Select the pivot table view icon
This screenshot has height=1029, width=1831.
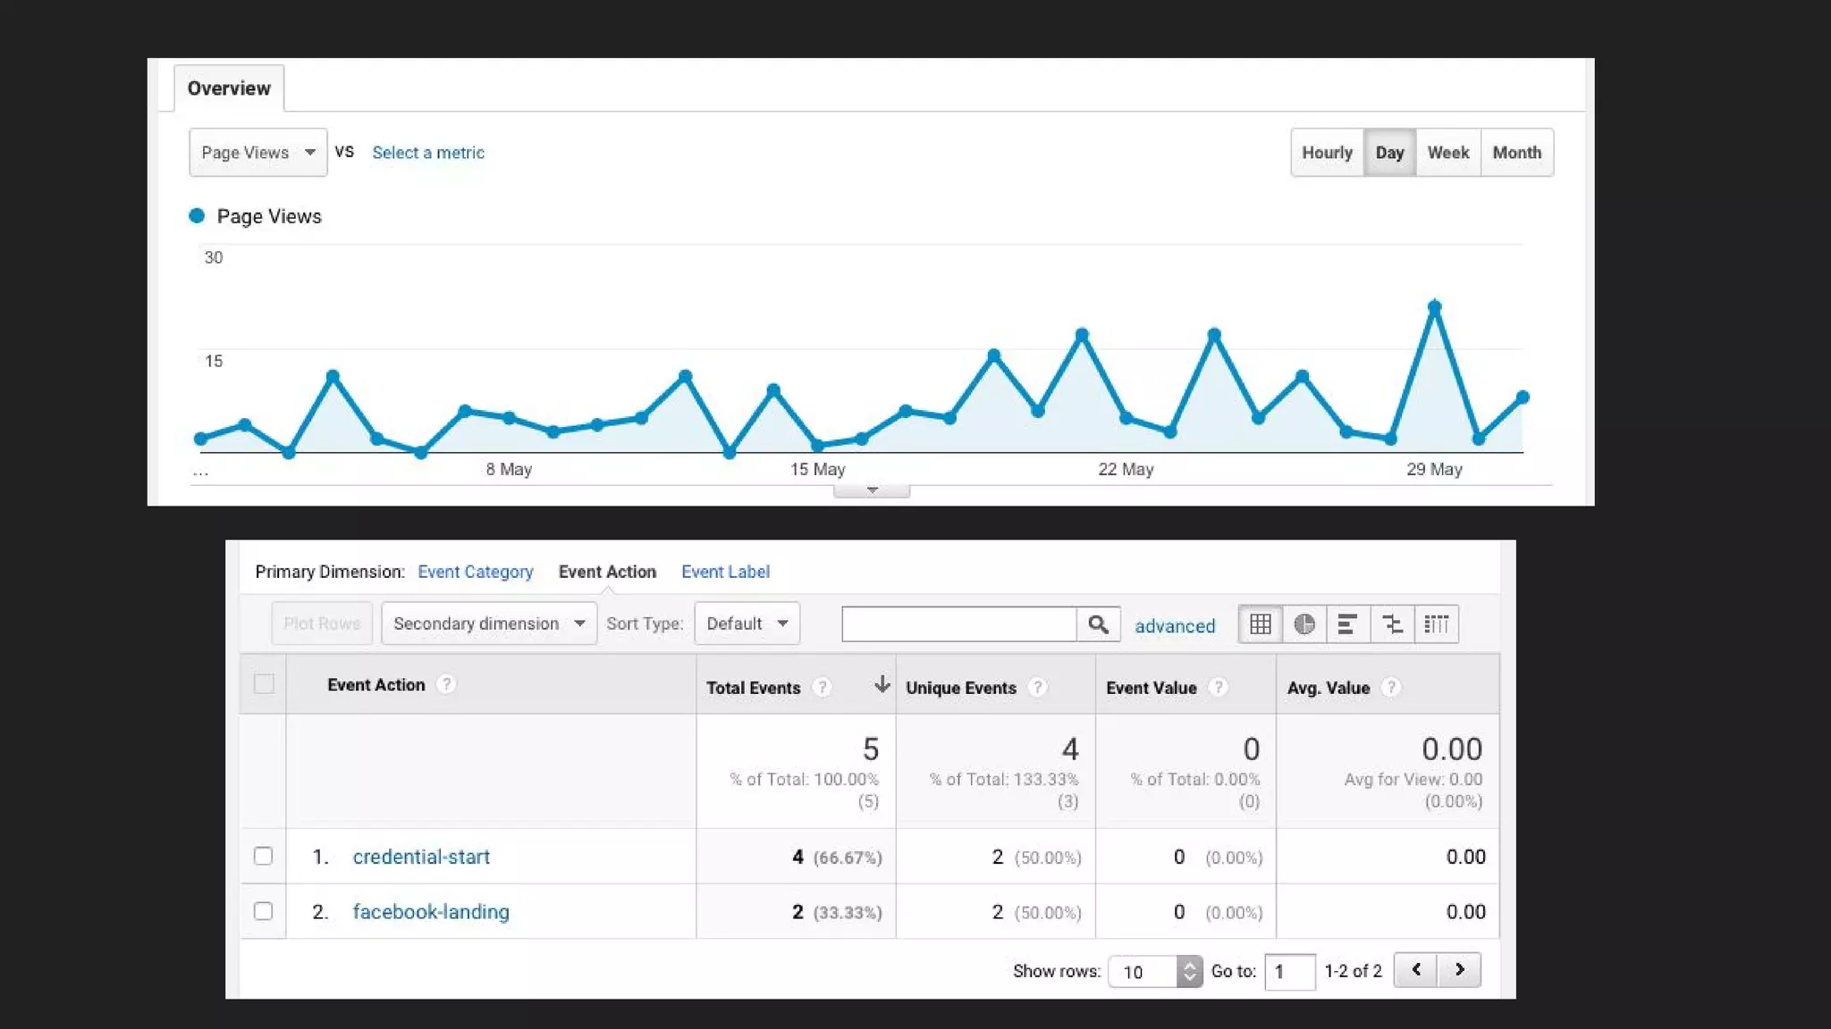tap(1436, 624)
